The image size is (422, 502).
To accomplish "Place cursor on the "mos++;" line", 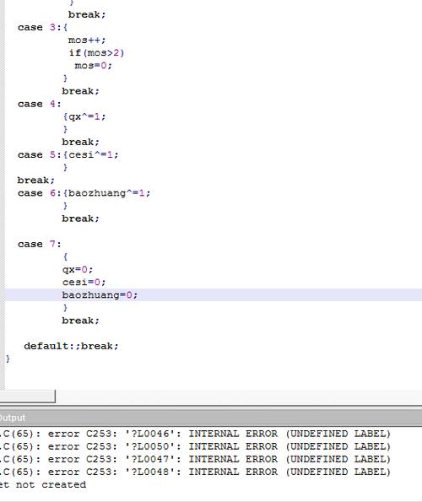I will tap(87, 40).
